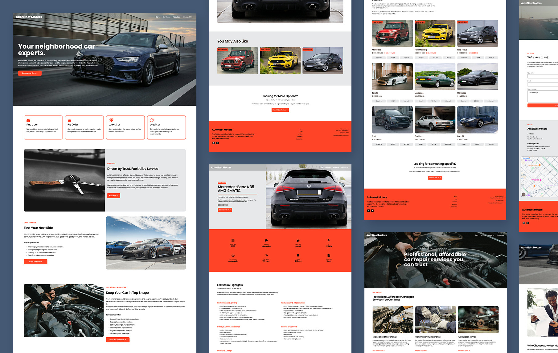The image size is (558, 353).
Task: Click the Top Speed gauge icon
Action: (x=266, y=255)
